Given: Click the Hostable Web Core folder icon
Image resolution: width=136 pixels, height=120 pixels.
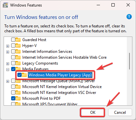Looking at the screenshot, I should pos(18,57).
